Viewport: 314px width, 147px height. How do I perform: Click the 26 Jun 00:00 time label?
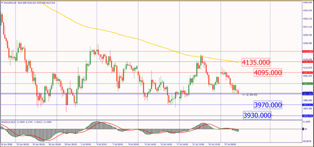[54, 144]
